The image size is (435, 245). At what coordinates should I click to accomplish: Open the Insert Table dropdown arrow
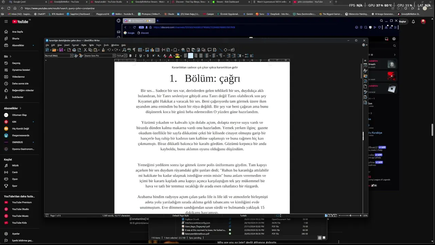coord(143,50)
